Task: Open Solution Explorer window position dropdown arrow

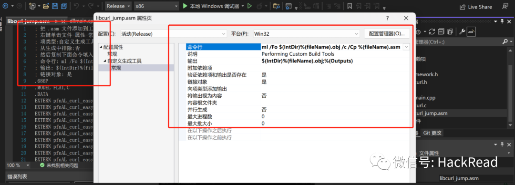Action: coord(495,21)
